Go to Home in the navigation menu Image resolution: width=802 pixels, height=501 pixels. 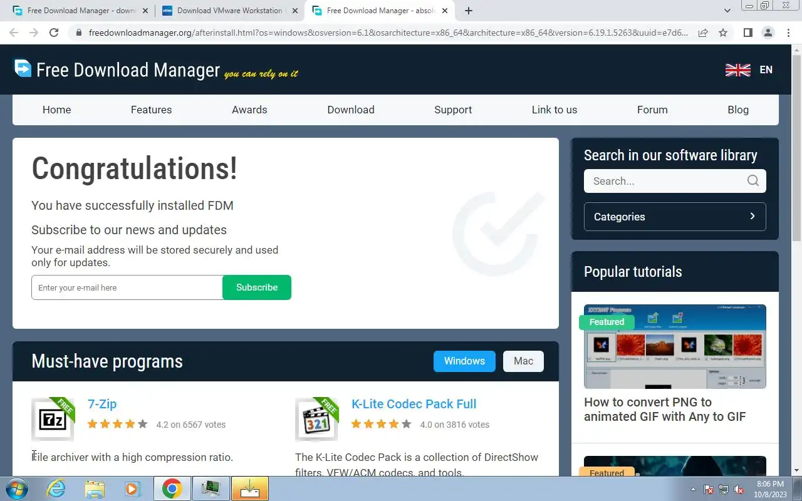[57, 110]
